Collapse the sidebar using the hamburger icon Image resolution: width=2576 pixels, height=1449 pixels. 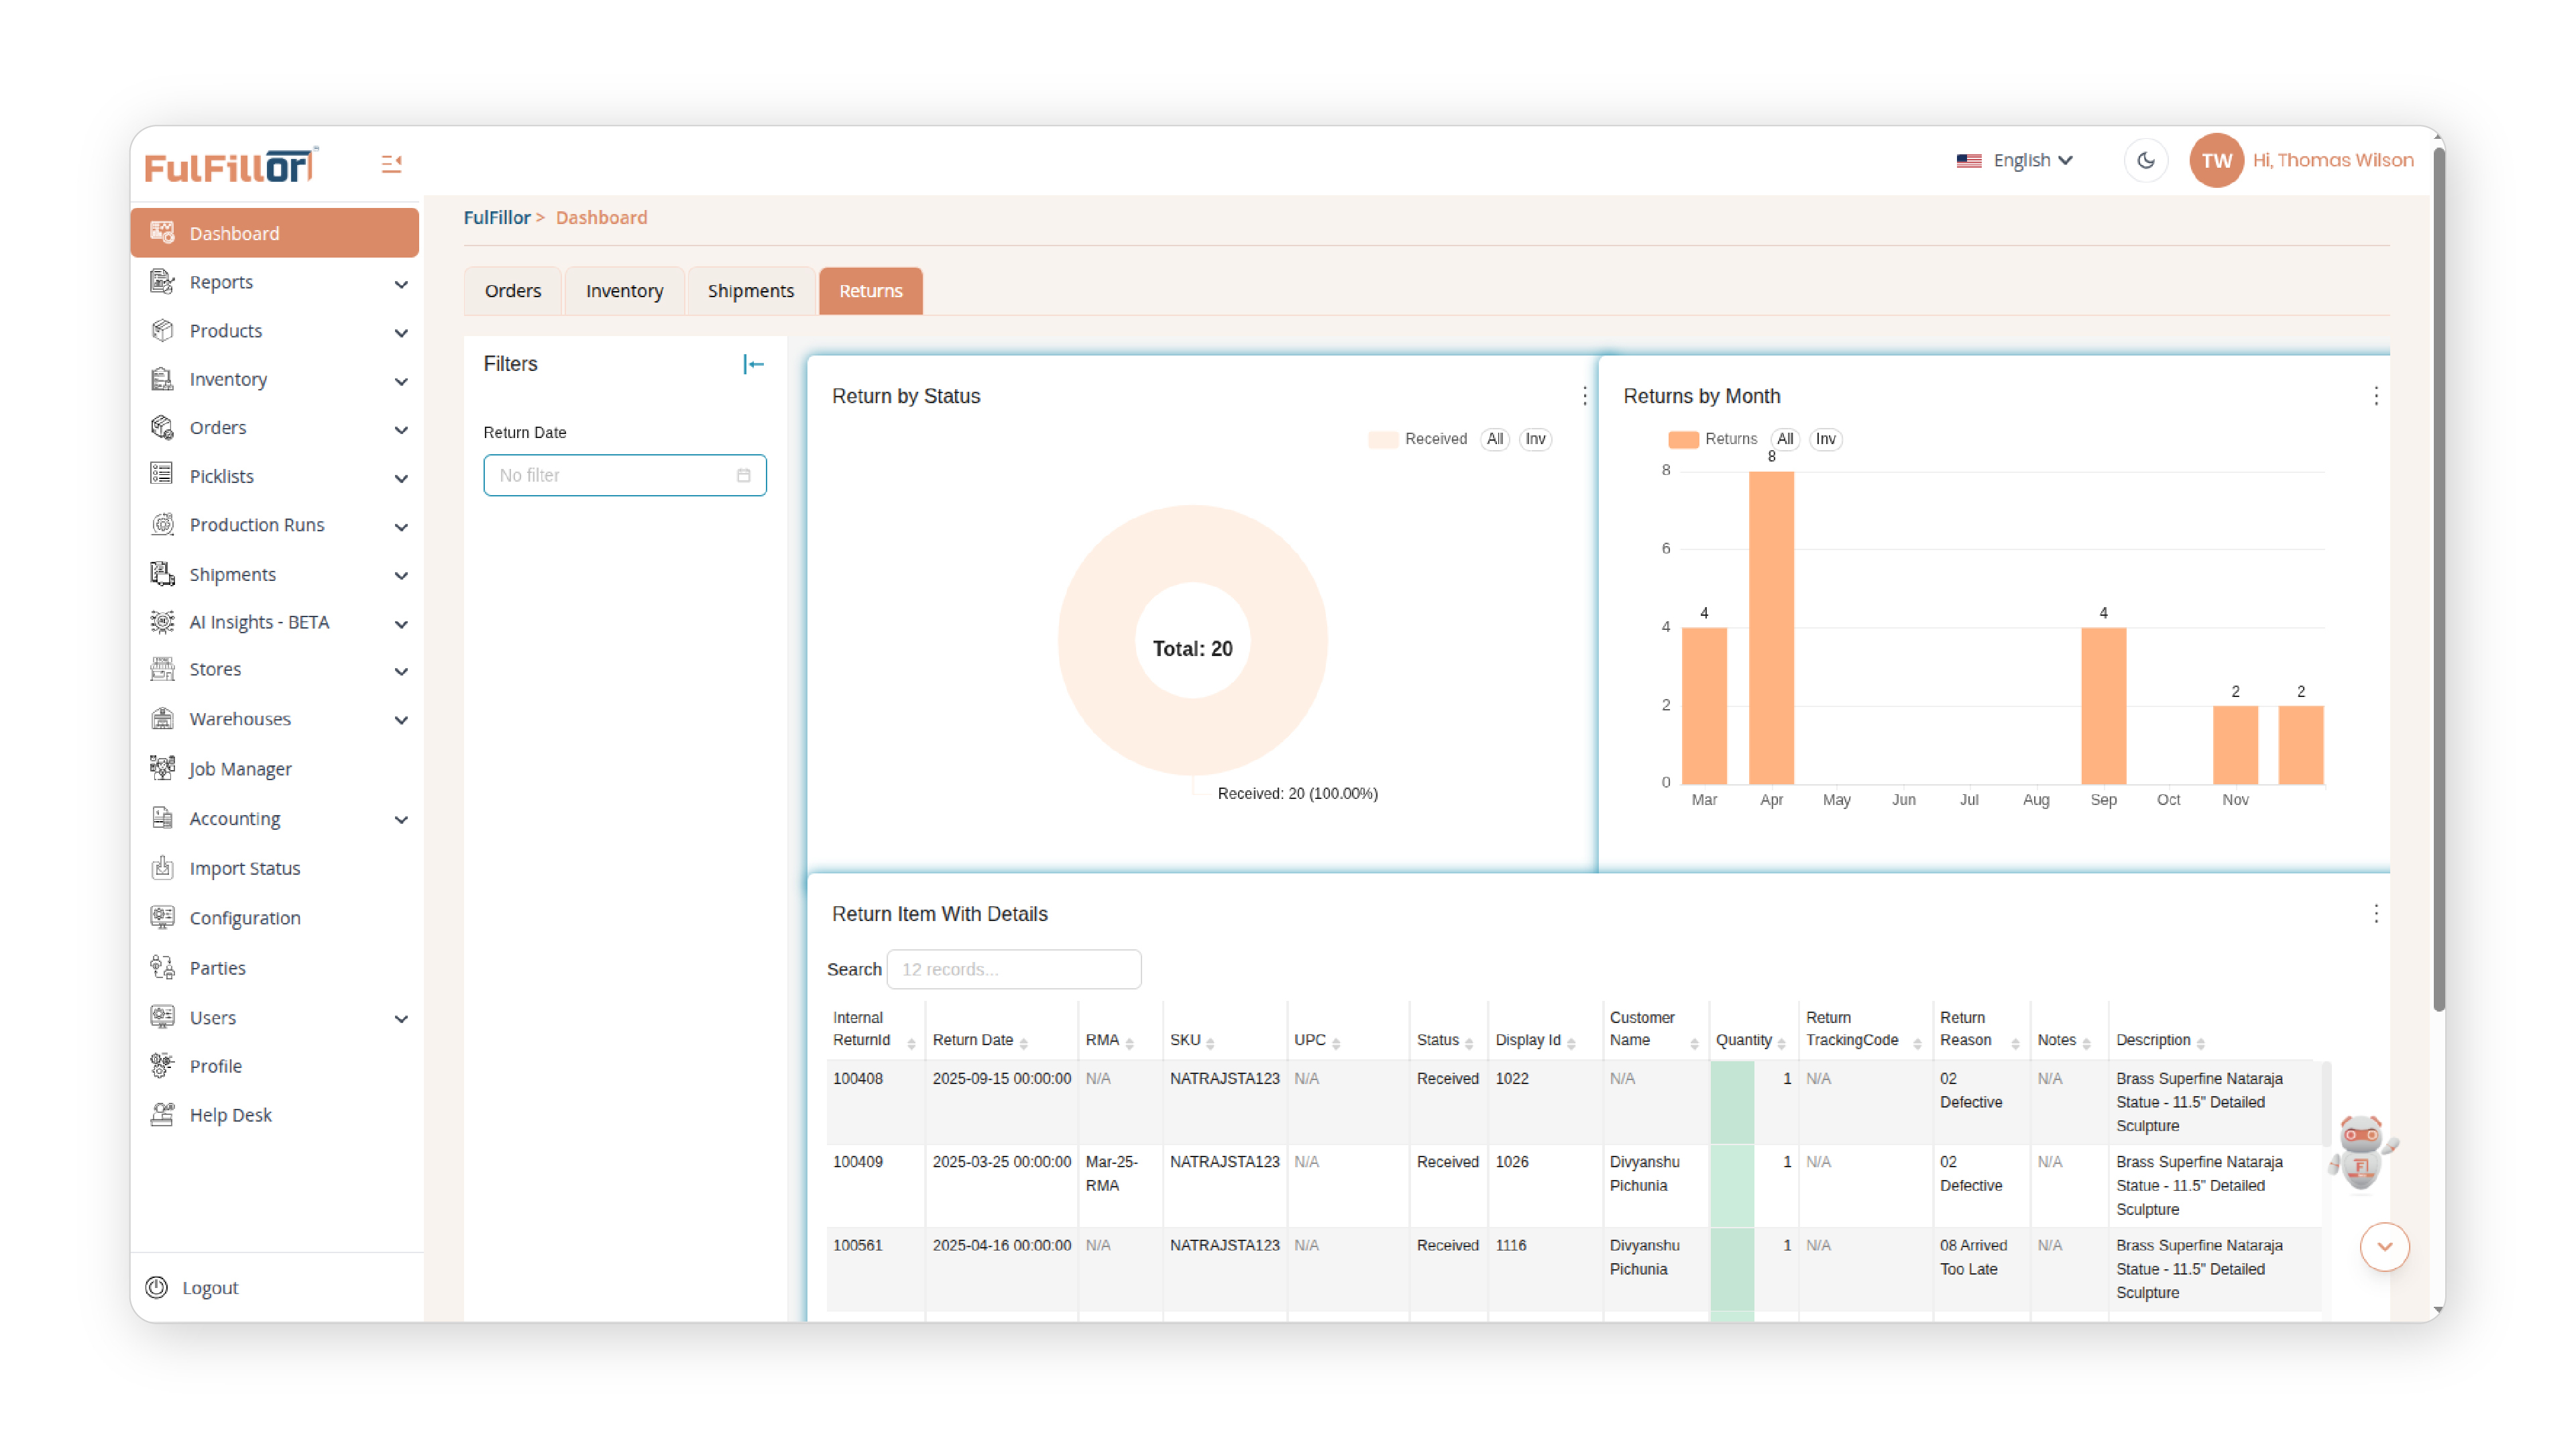tap(390, 162)
